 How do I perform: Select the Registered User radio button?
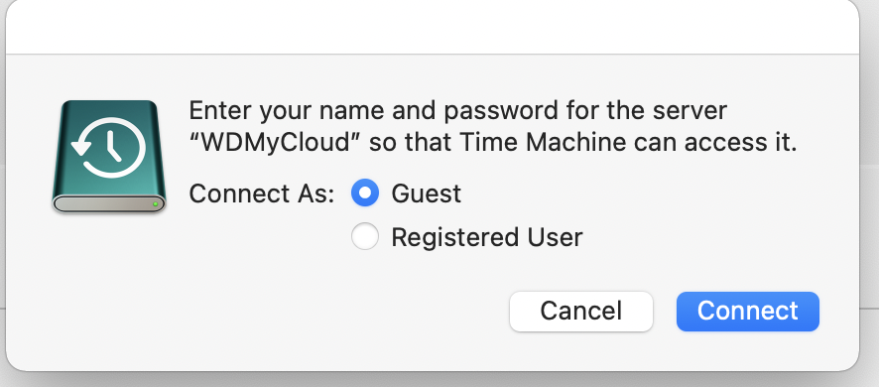tap(365, 236)
